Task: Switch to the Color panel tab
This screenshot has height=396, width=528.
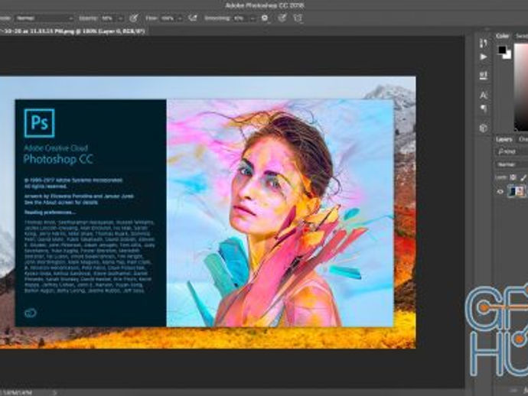Action: 503,36
